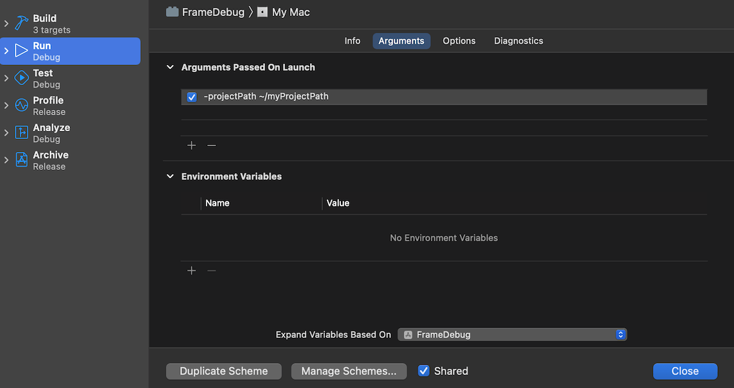This screenshot has width=734, height=388.
Task: Open Manage Schemes
Action: point(349,371)
